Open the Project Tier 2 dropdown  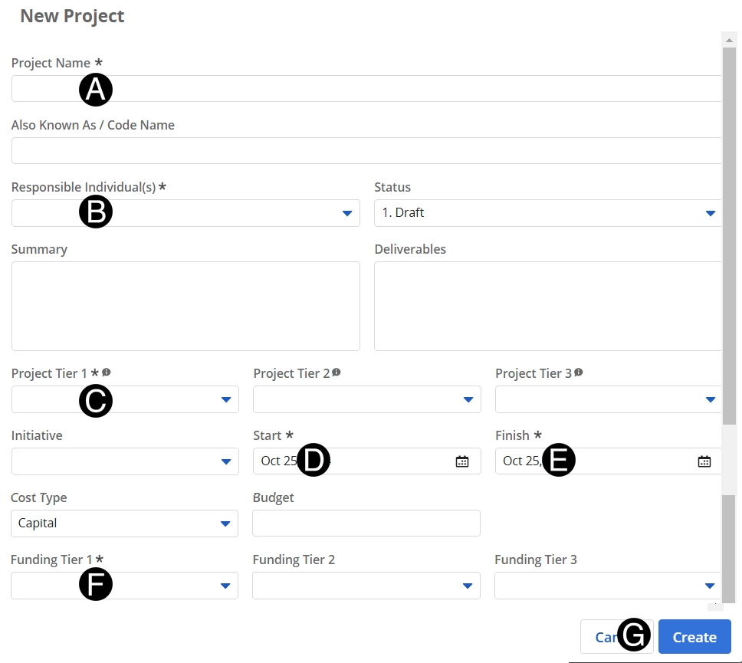click(468, 399)
